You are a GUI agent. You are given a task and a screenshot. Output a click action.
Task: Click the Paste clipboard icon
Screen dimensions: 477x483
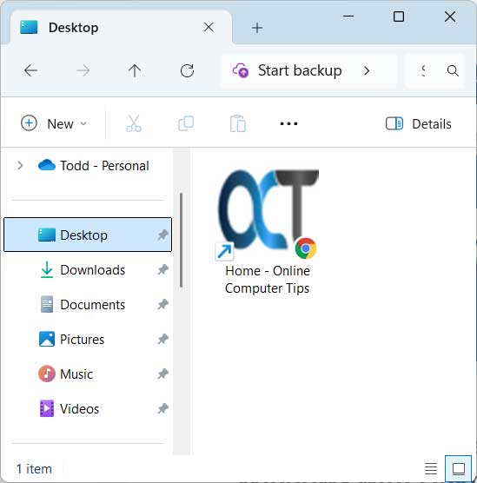[x=237, y=123]
